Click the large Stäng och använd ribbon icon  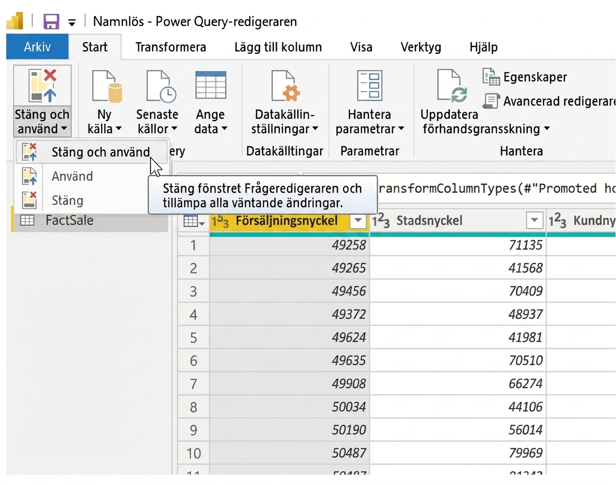coord(43,86)
